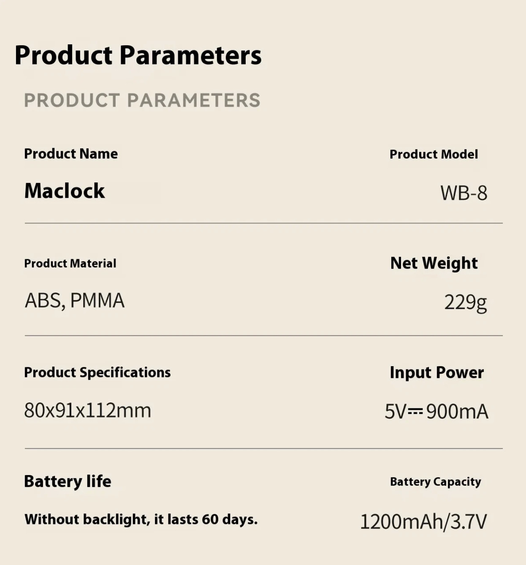Select the "Net Weight" label

click(434, 263)
